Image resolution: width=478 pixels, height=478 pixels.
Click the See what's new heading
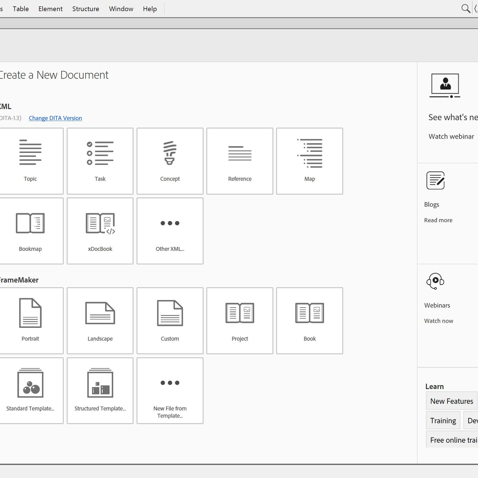click(x=453, y=118)
